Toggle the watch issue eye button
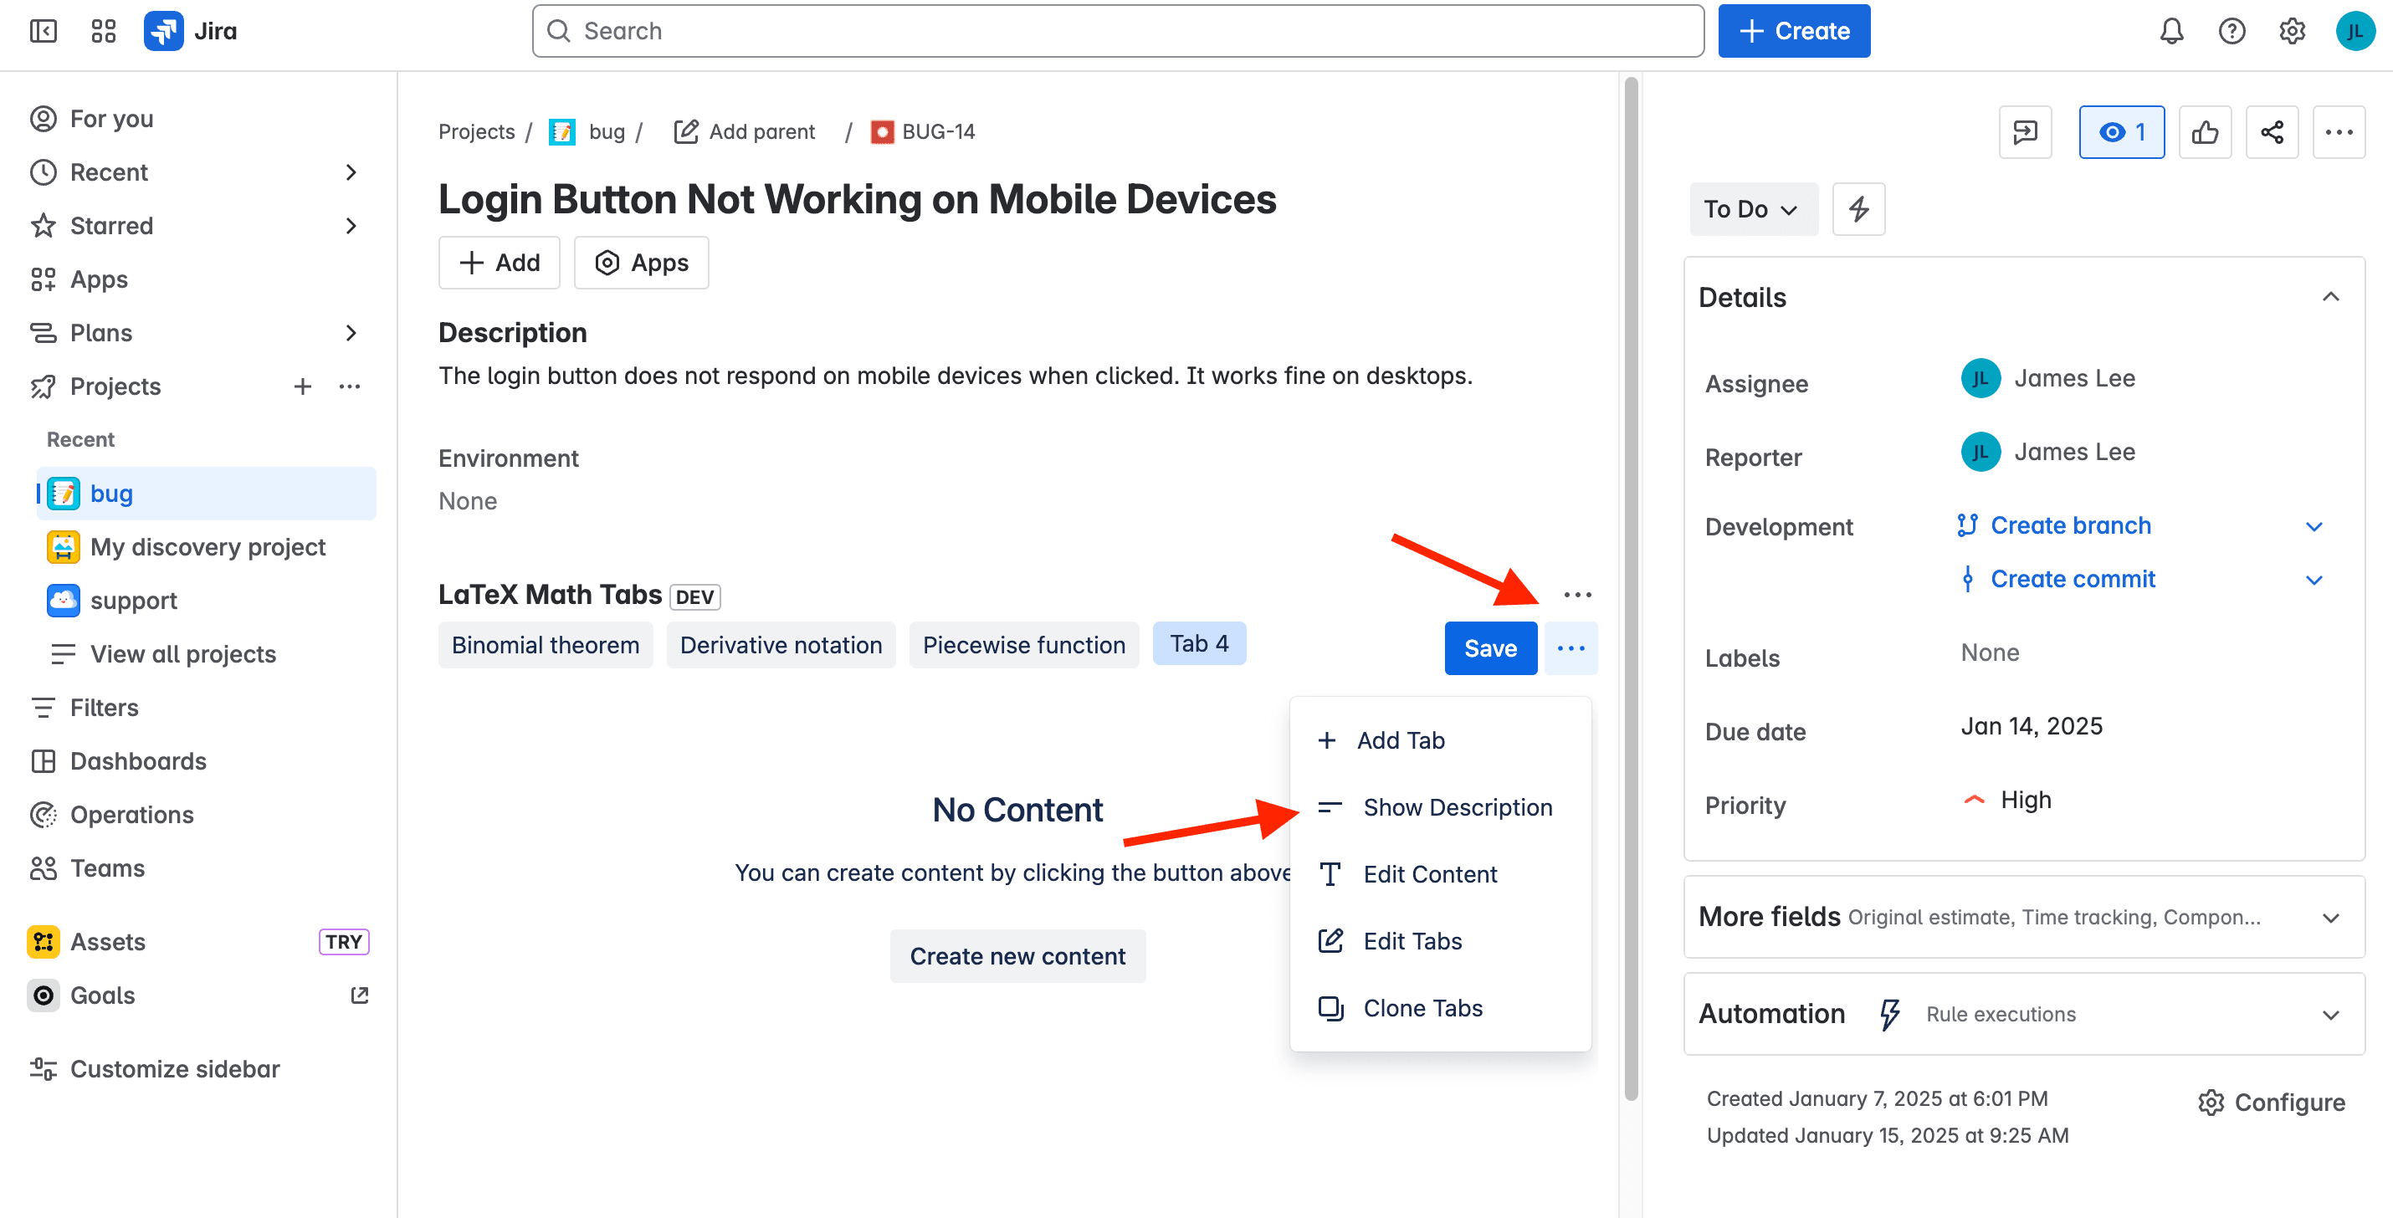Screen dimensions: 2393x1218 (x=2122, y=132)
